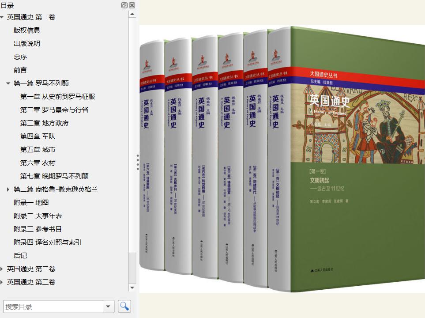Expand the 英国通史 第三卷 node

[x=2, y=282]
